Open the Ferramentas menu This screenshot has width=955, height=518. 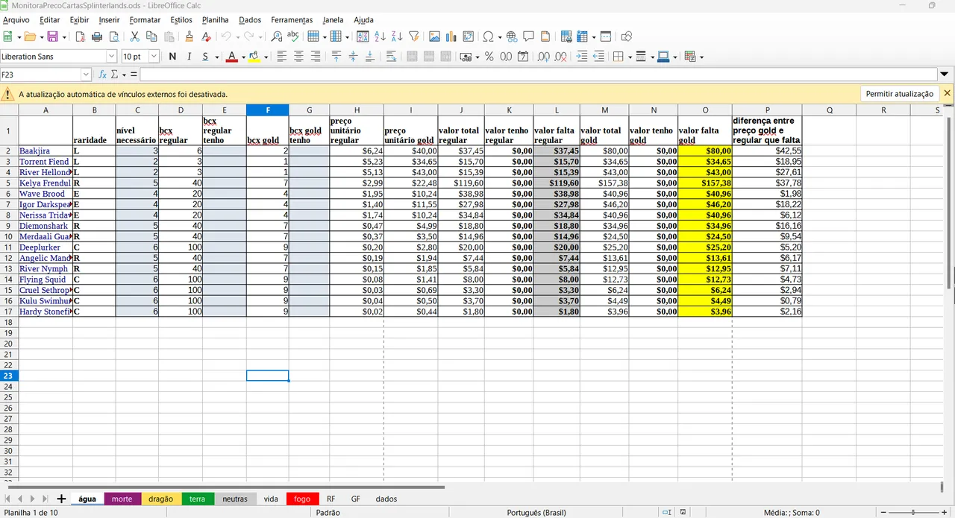coord(292,19)
